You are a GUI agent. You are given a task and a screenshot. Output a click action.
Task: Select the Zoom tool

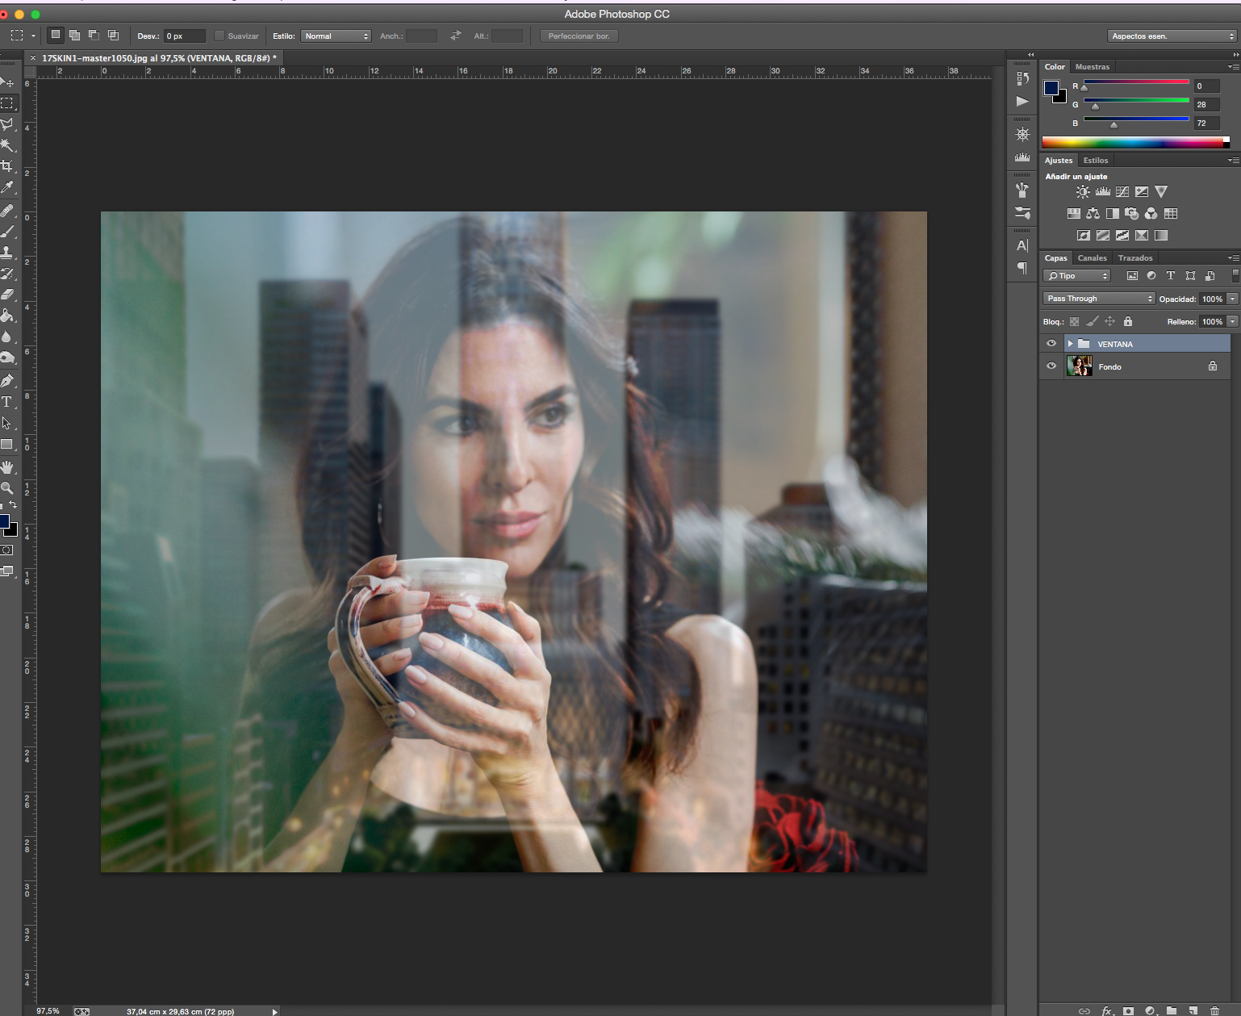click(x=6, y=488)
